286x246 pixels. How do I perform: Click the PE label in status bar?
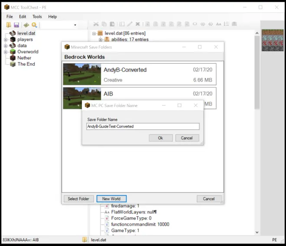point(274,240)
